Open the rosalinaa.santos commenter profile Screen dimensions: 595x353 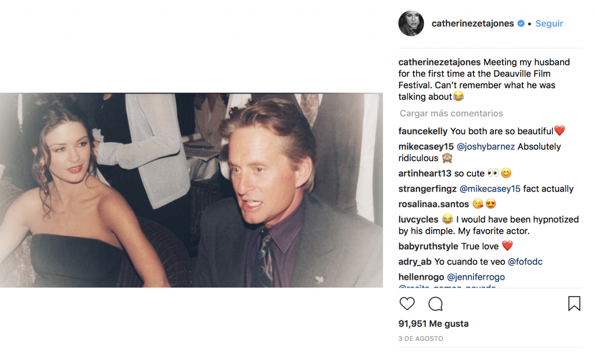point(434,204)
